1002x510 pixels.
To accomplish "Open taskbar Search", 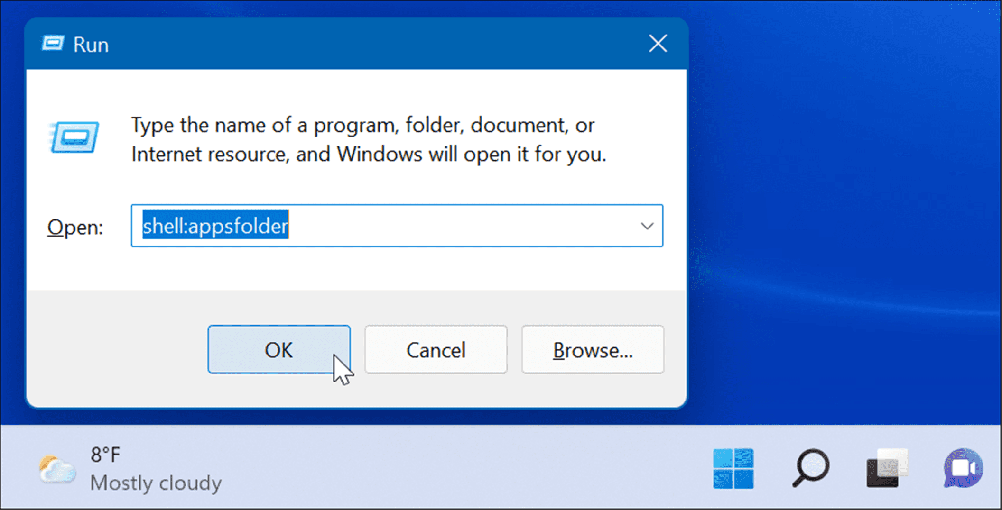I will tap(810, 469).
